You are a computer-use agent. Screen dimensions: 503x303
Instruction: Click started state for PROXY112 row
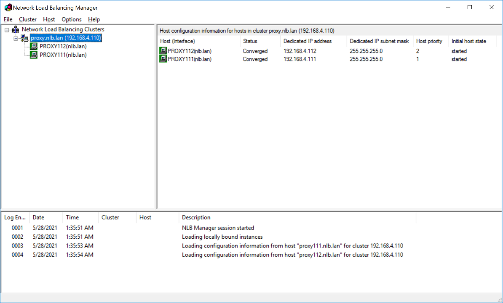[459, 51]
